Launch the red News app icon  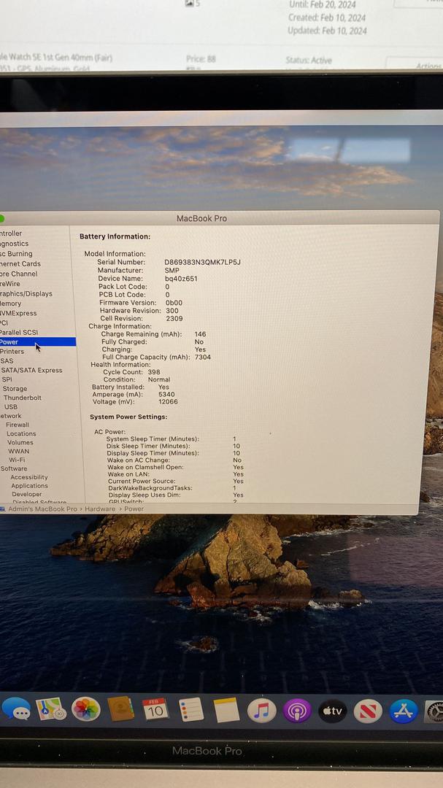[x=368, y=711]
